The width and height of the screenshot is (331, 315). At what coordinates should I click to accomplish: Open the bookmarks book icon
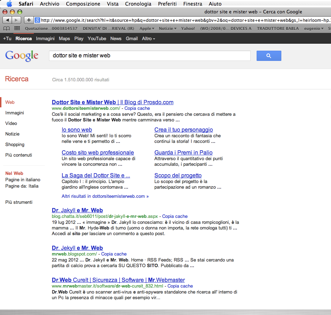(7, 29)
